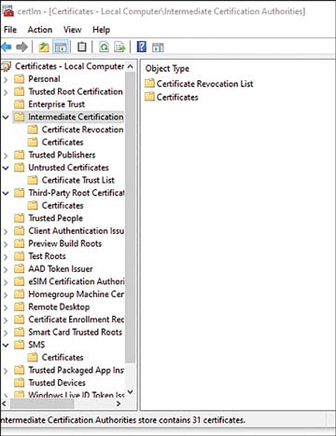Collapse the Third-Party Root Certification node
Screen dimensions: 336x436
coord(6,193)
